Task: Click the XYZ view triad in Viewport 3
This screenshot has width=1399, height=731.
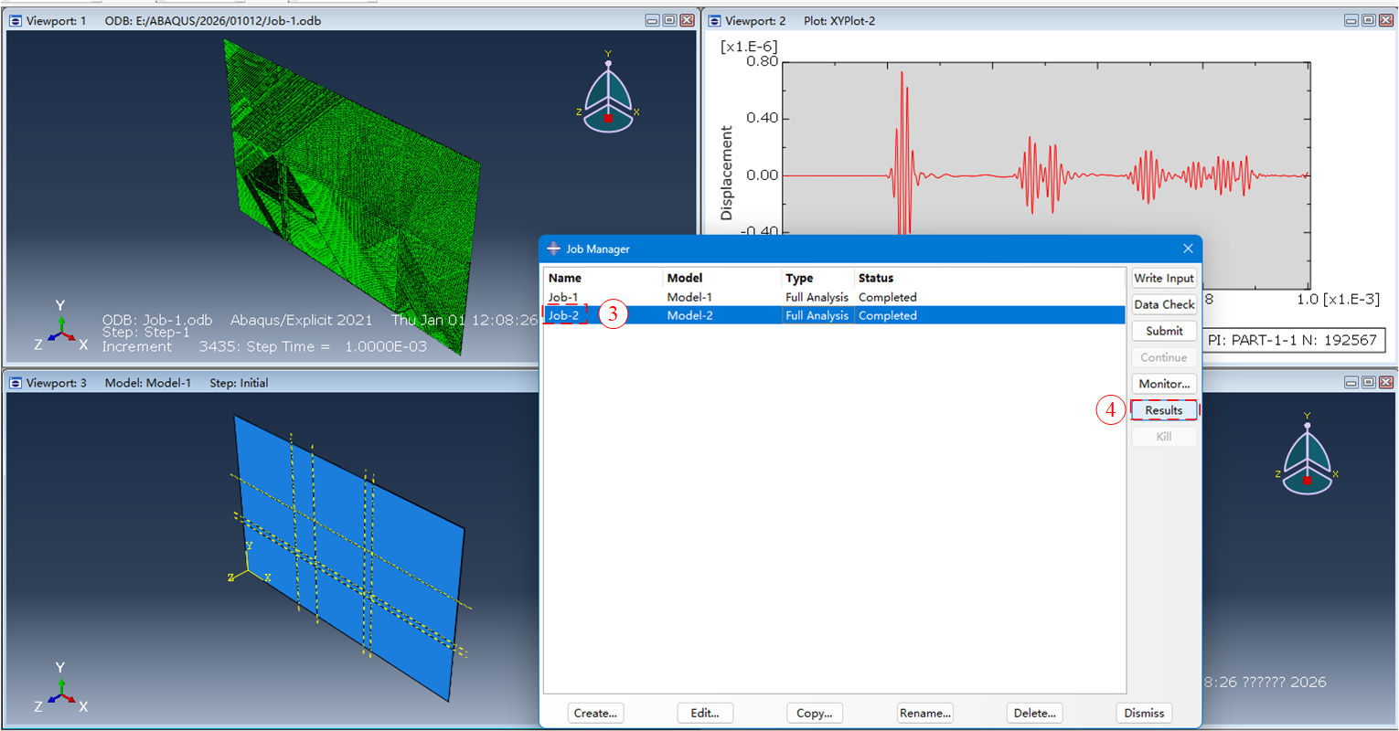Action: (x=60, y=690)
